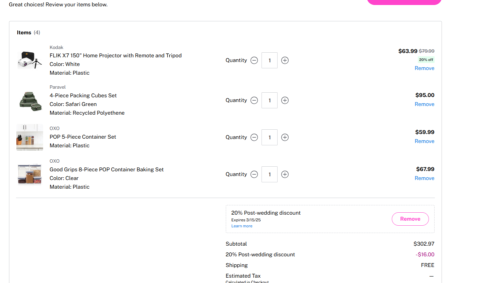Increase quantity of Paravel Packing Cubes Set

[285, 100]
